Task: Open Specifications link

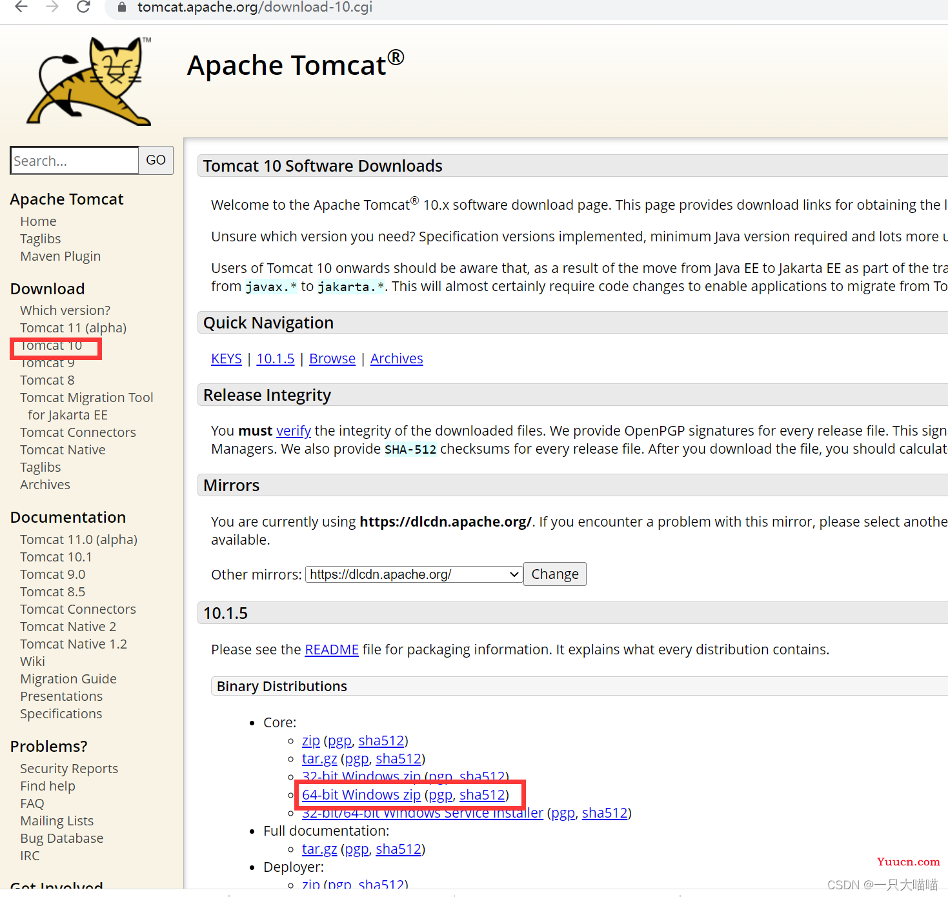Action: click(61, 714)
